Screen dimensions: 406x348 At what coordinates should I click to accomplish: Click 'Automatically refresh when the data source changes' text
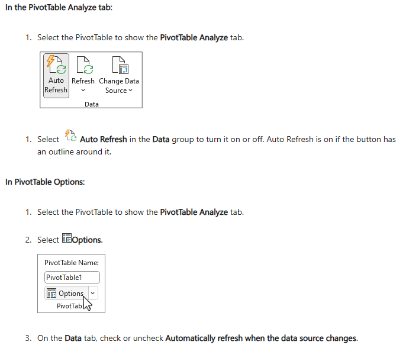click(x=262, y=338)
